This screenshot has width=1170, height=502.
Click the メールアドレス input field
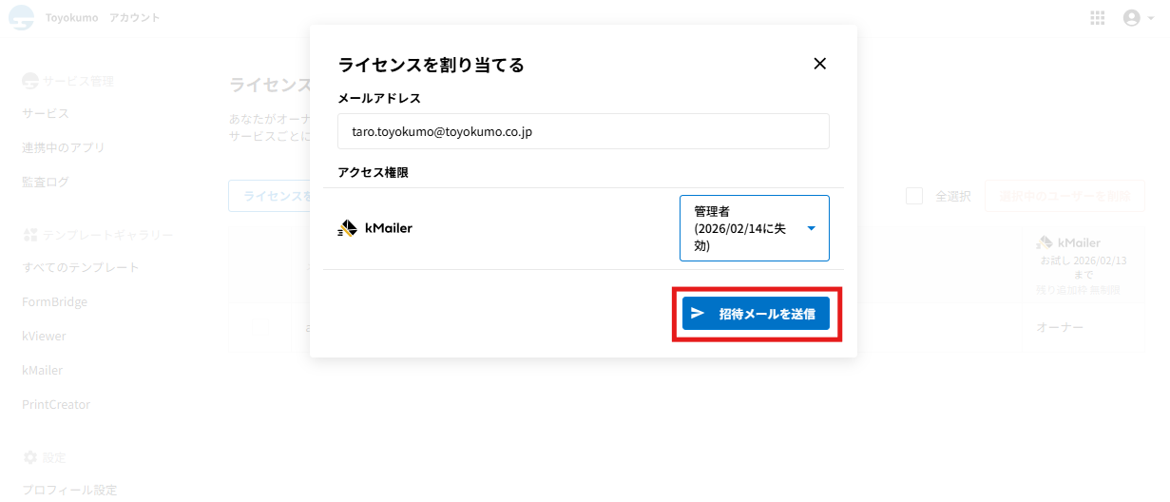click(x=583, y=131)
